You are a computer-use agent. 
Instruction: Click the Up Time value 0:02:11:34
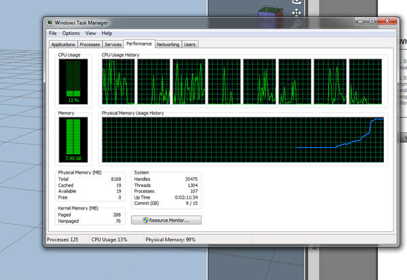click(x=187, y=197)
